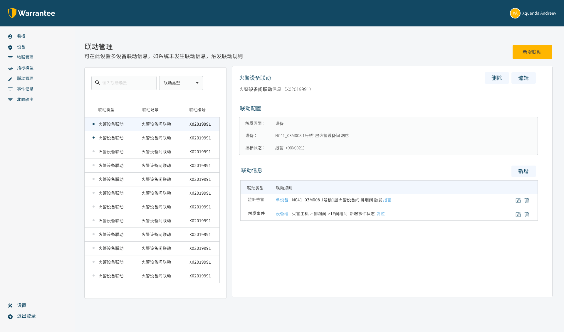Click the Warrantee shield logo icon
This screenshot has width=564, height=332.
12,13
